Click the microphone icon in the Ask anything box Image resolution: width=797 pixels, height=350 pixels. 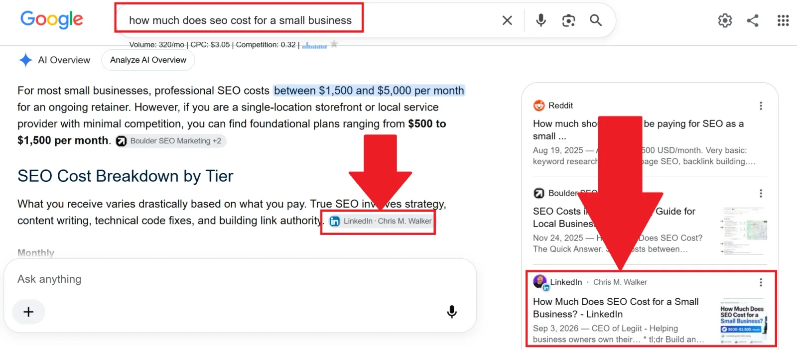(x=452, y=312)
